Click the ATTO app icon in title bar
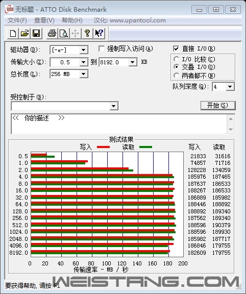246x294 pixels. click(x=9, y=9)
